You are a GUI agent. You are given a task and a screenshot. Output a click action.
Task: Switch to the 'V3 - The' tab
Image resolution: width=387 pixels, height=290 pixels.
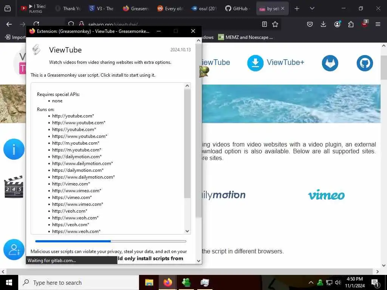(101, 8)
